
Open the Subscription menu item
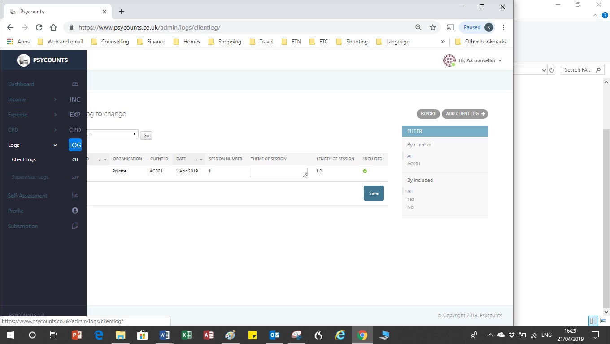(x=23, y=226)
